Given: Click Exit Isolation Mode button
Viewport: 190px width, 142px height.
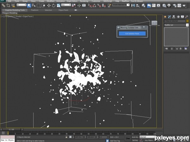Looking at the screenshot, I should pos(132,34).
